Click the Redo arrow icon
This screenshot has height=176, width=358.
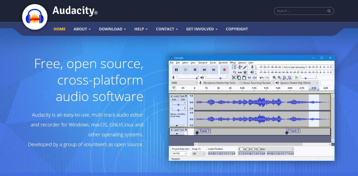coord(266,78)
